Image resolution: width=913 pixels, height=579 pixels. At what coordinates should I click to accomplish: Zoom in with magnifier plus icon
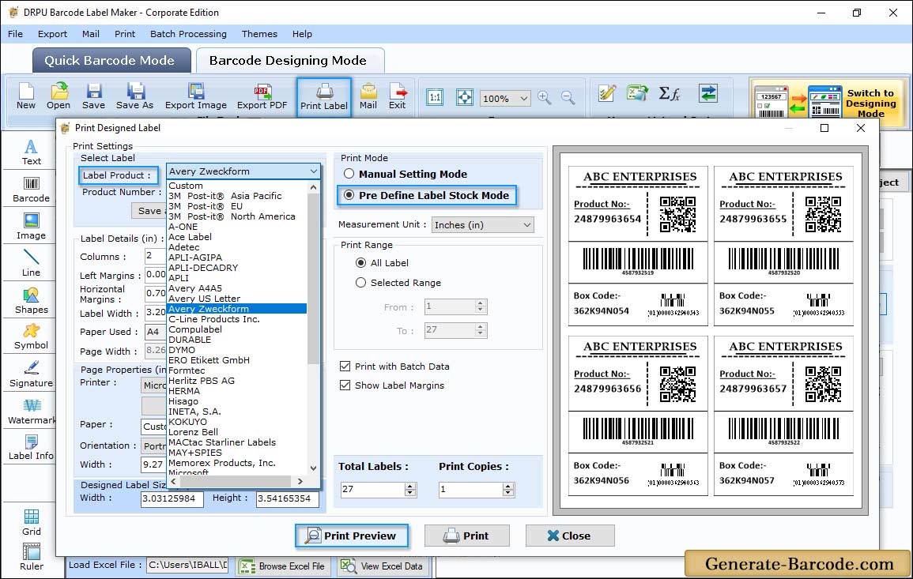pyautogui.click(x=545, y=98)
